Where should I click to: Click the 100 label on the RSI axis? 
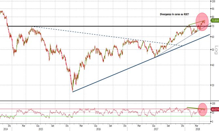coord(213,103)
